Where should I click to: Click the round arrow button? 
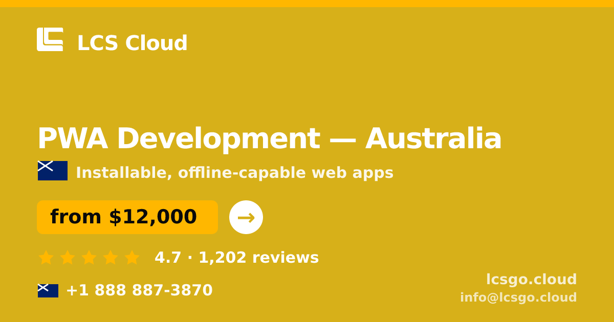click(x=246, y=217)
